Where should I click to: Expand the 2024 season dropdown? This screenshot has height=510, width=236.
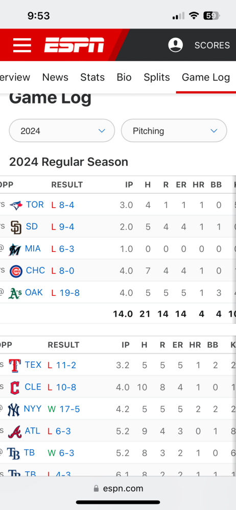tap(62, 131)
